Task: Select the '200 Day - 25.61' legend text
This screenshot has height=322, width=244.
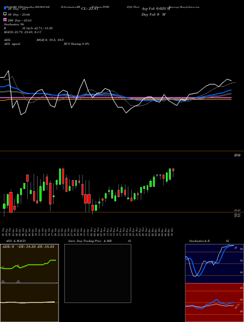Action: tap(20, 20)
